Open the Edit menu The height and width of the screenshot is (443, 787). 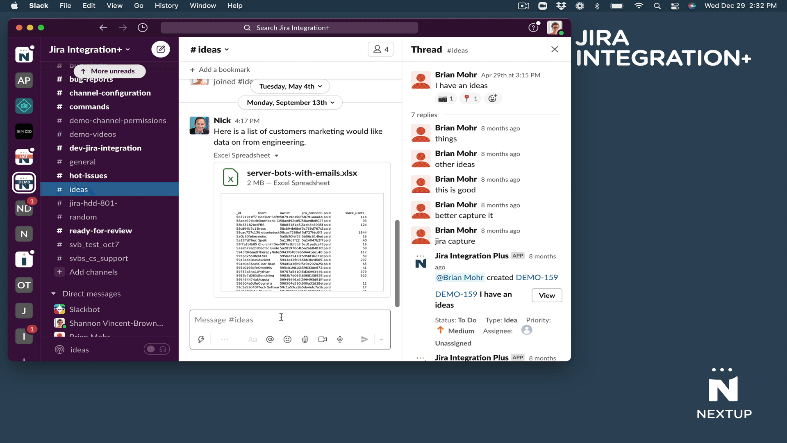pyautogui.click(x=89, y=6)
